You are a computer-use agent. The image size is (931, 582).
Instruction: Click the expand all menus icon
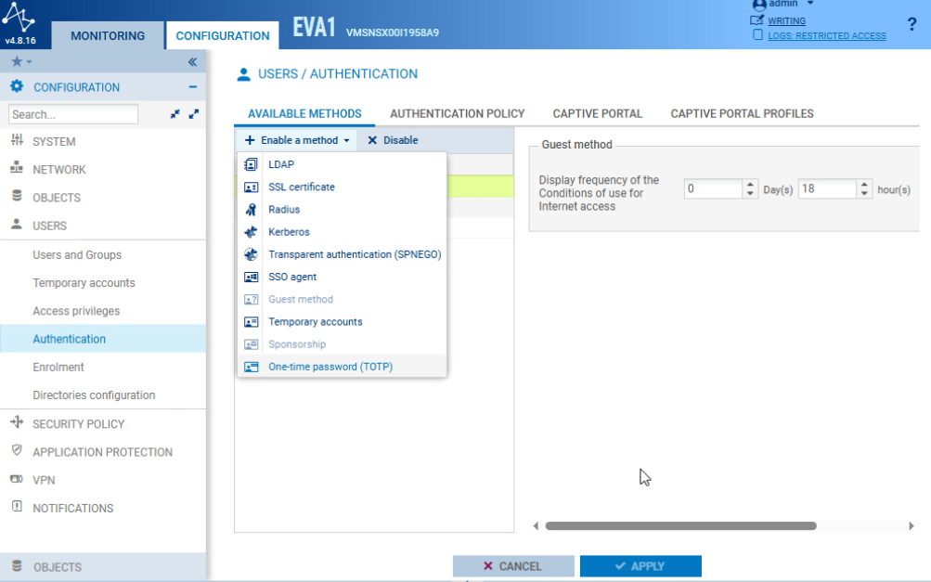(x=194, y=114)
